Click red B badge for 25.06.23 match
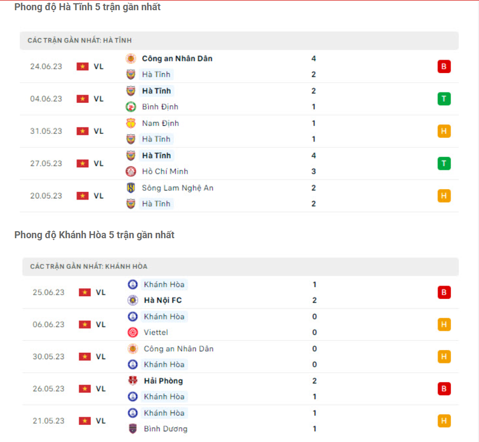Image resolution: width=479 pixels, height=442 pixels. coord(444,293)
